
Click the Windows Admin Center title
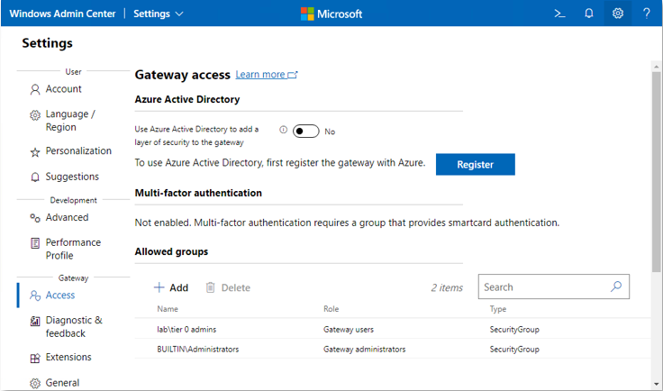[x=62, y=14]
